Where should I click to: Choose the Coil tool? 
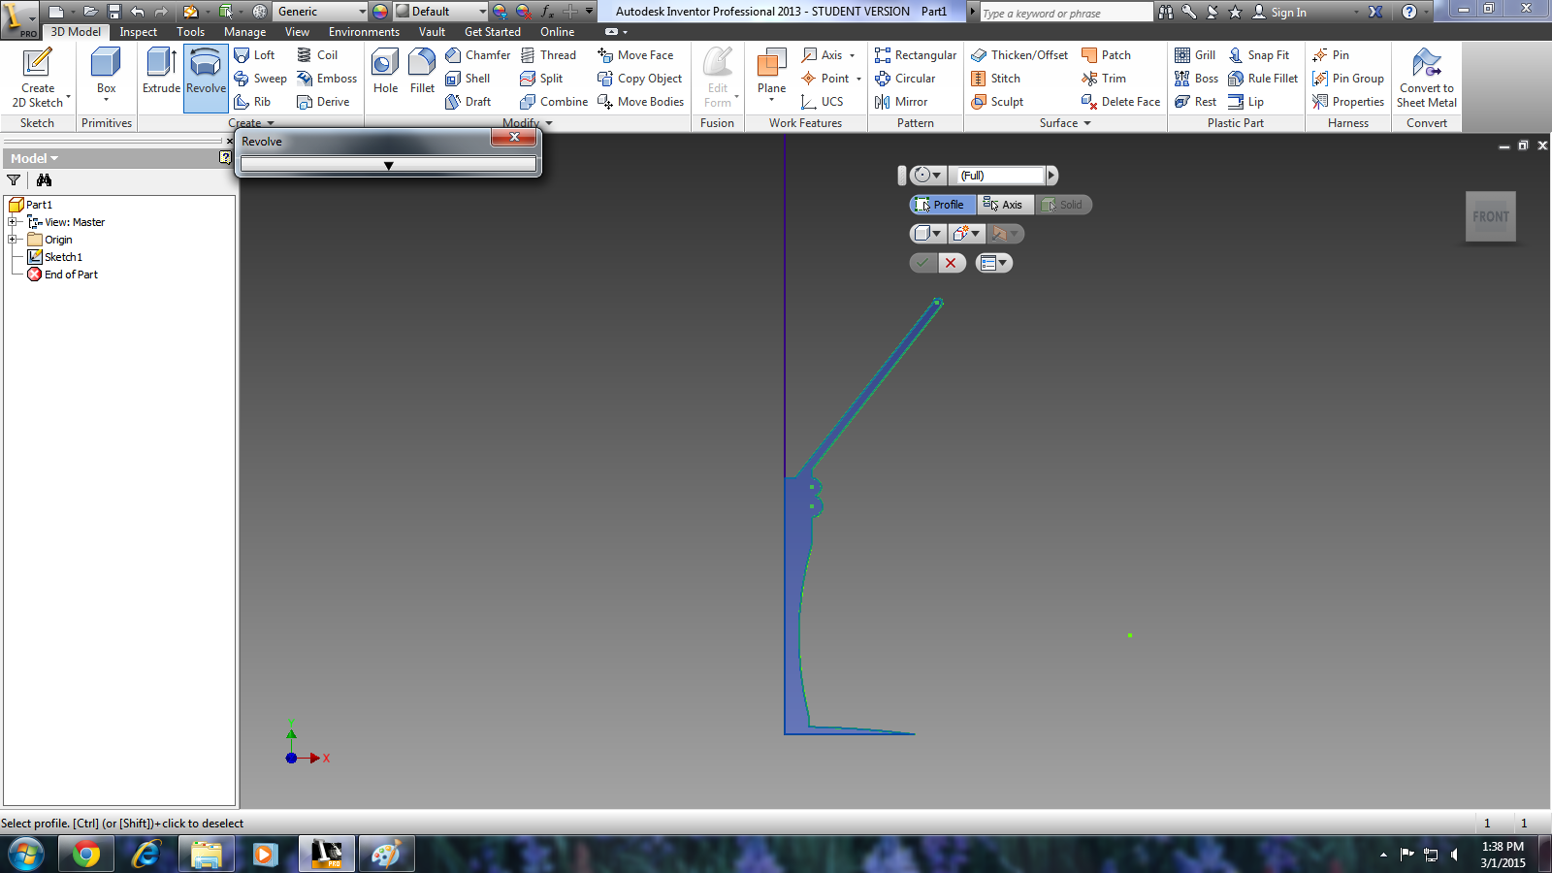(x=317, y=55)
